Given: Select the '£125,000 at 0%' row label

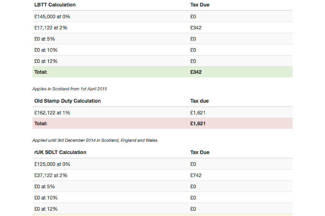Looking at the screenshot, I should tap(52, 164).
